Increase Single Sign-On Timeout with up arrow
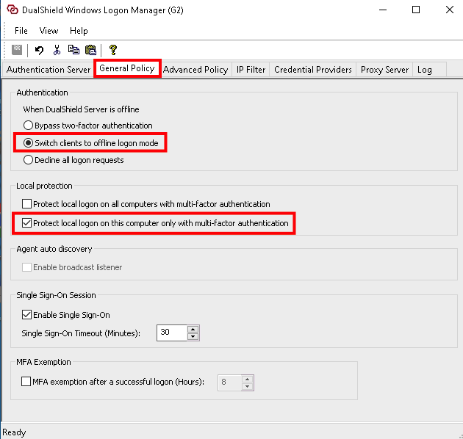 point(193,329)
